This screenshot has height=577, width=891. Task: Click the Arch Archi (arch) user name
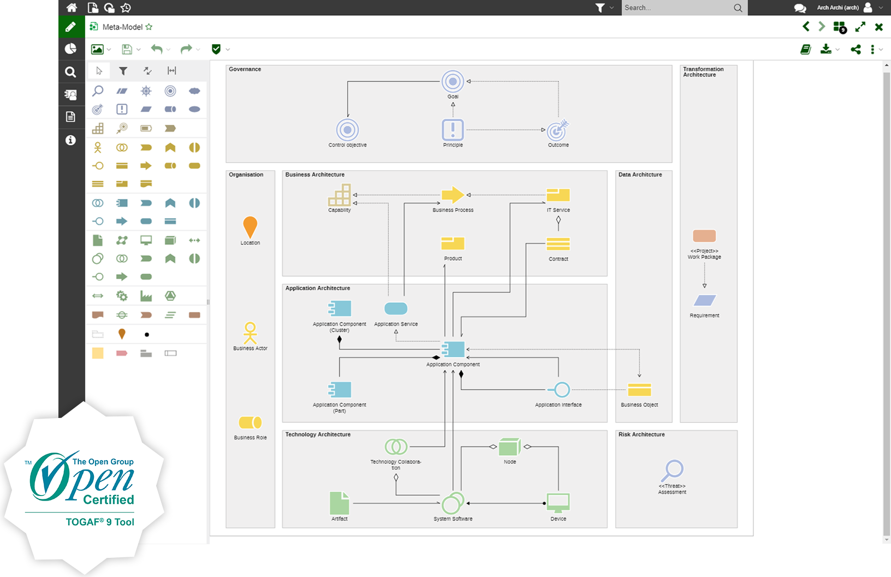[837, 8]
